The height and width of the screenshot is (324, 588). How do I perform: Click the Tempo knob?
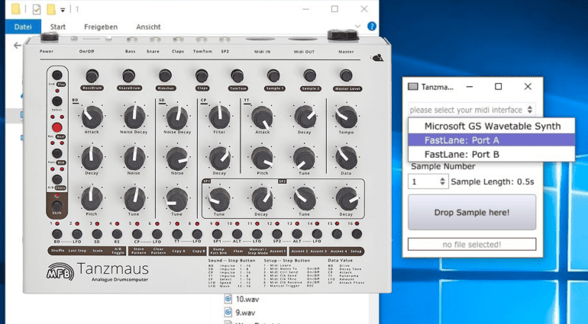coord(346,117)
